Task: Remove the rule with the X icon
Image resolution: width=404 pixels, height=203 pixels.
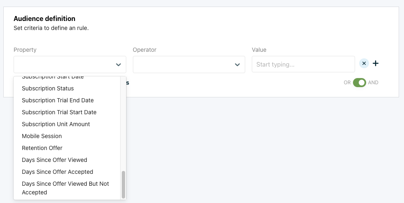Action: pos(364,64)
